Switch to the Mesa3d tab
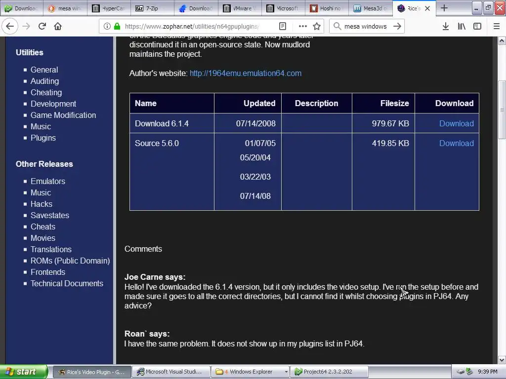Viewport: 506px width, 379px height. click(x=371, y=8)
